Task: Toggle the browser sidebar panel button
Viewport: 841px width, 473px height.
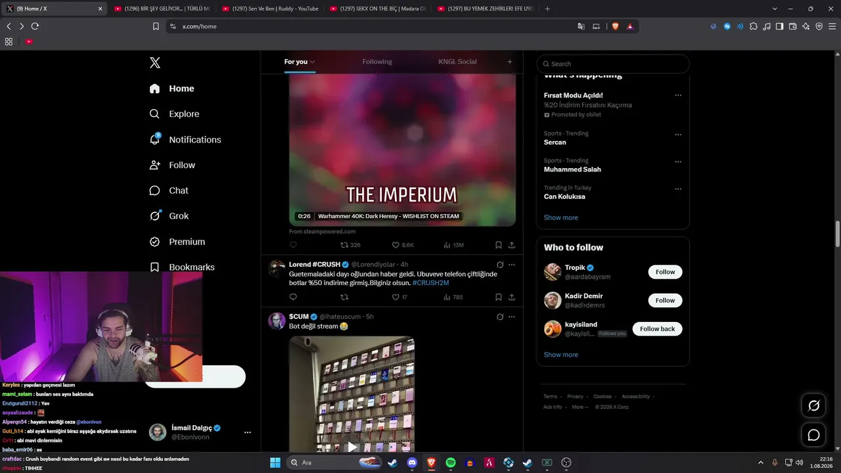Action: (x=779, y=26)
